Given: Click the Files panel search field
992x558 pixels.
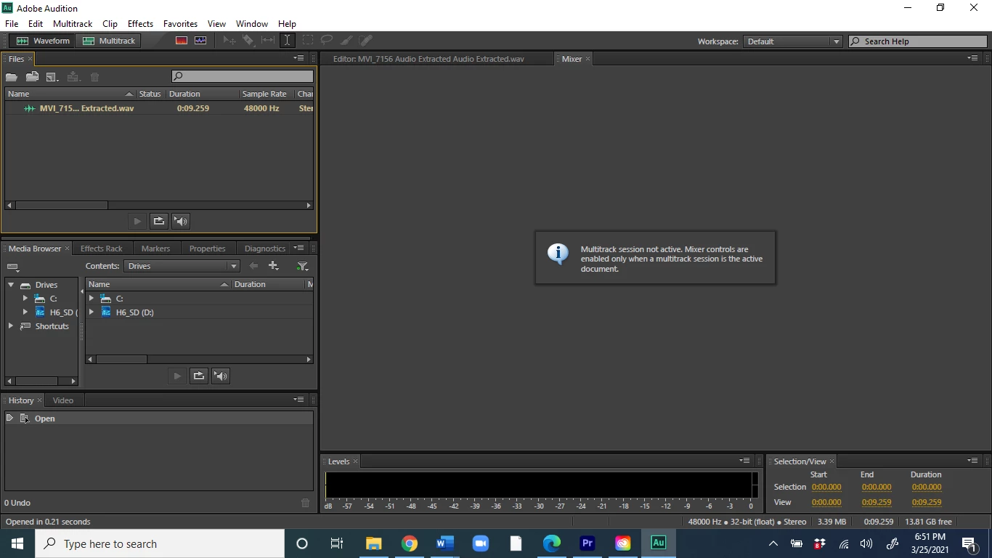Looking at the screenshot, I should pos(243,76).
